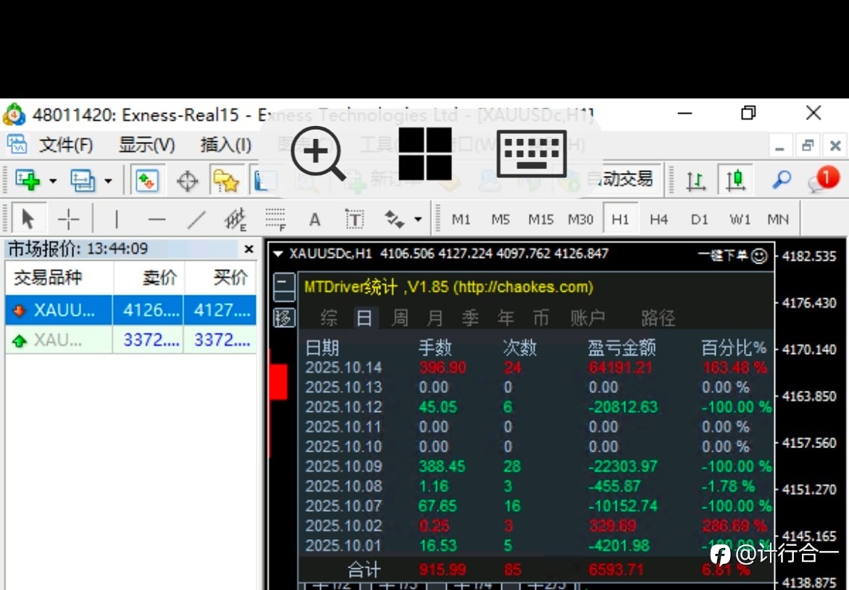Draw a vertical line tool
This screenshot has height=590, width=849.
(117, 219)
